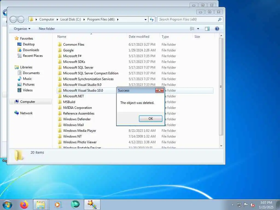Select the Microsoft.NET folder icon

(x=60, y=96)
